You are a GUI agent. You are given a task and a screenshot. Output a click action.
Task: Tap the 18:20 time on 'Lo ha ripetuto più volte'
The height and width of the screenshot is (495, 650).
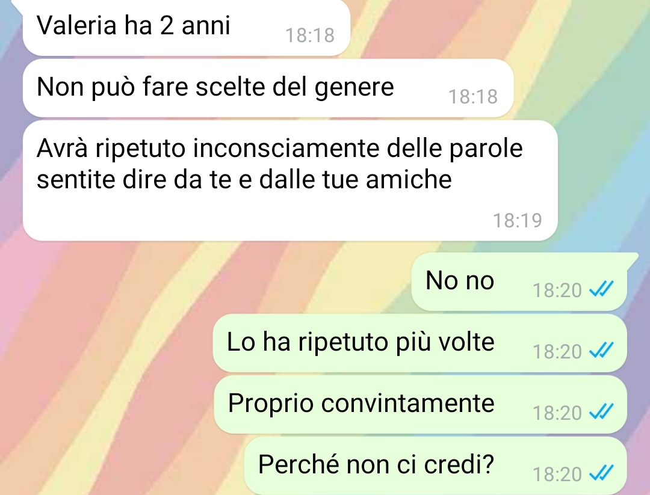click(557, 351)
